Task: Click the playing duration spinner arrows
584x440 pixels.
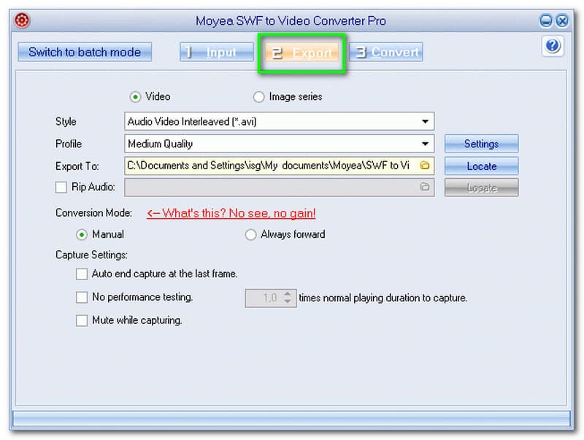Action: point(288,298)
